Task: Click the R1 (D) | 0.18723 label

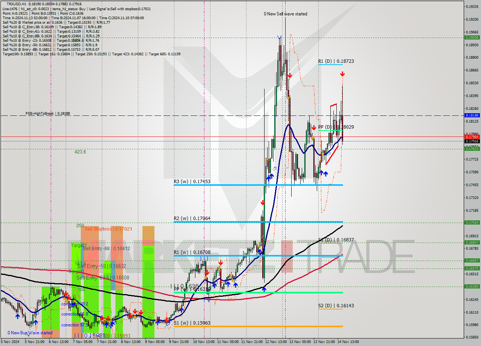Action: pos(336,61)
